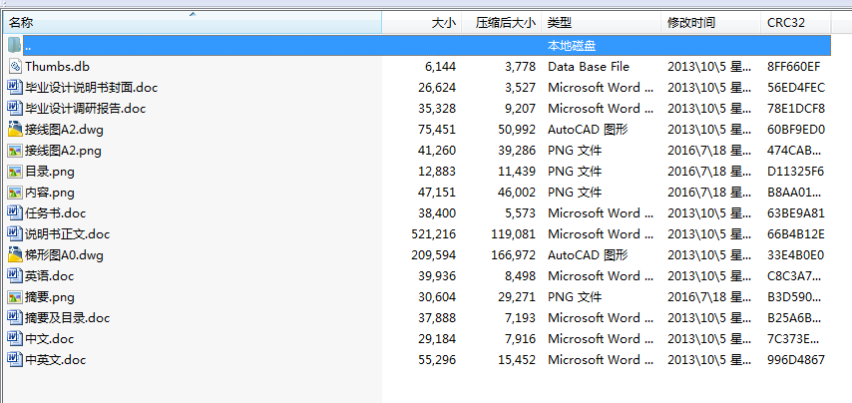852x403 pixels.
Task: Click compressed size 50,992
Action: [x=517, y=130]
